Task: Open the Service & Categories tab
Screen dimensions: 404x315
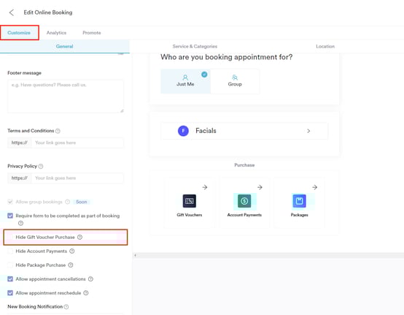Action: 195,47
